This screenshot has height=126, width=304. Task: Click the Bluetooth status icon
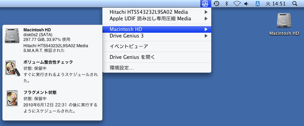tap(227, 4)
